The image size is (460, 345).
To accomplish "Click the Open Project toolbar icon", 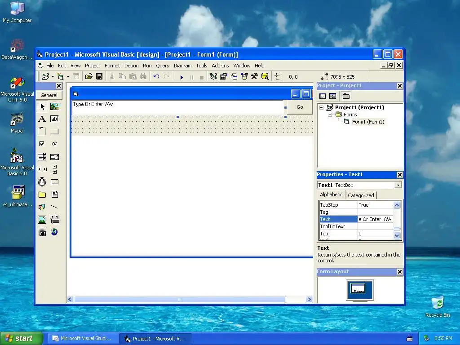I will click(x=88, y=77).
